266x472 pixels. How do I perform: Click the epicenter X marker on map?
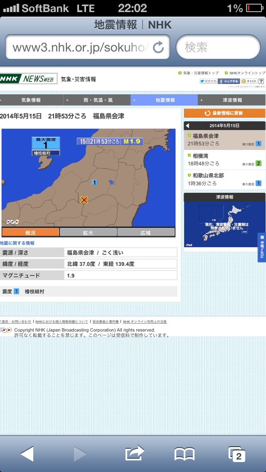84,199
